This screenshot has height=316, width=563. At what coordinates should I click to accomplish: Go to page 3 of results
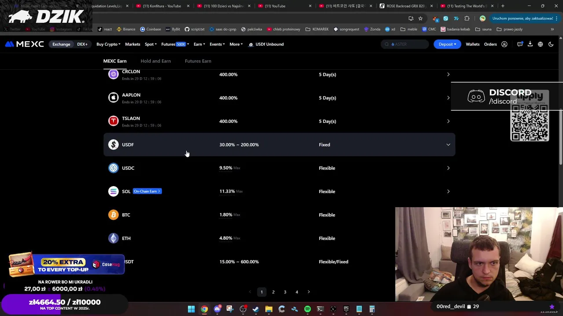285,292
